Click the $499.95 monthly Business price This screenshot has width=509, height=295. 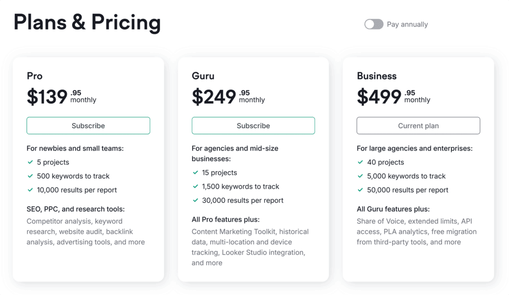click(x=393, y=96)
